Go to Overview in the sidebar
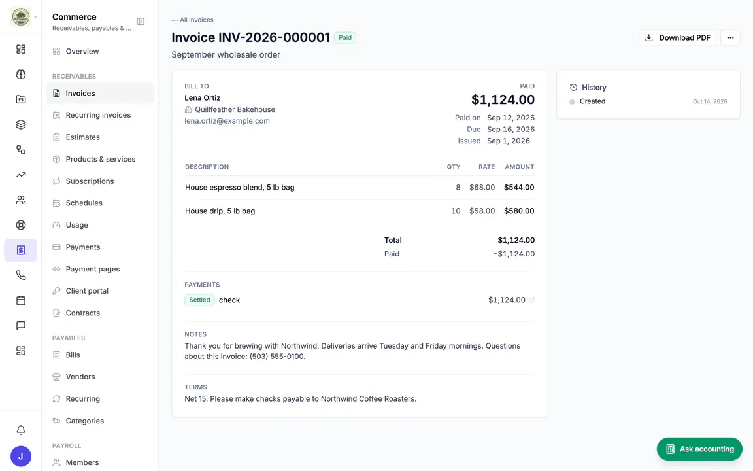The height and width of the screenshot is (471, 753). 101,52
